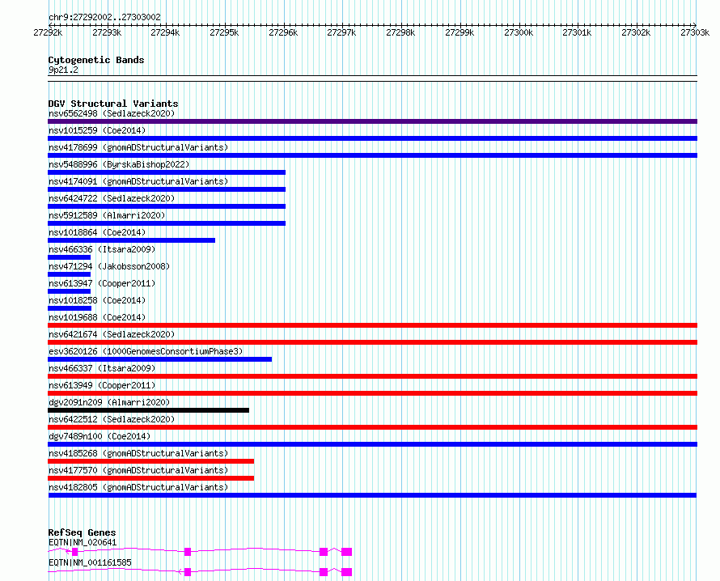Select nsv471294 (Jakobsson2008) label

(109, 266)
